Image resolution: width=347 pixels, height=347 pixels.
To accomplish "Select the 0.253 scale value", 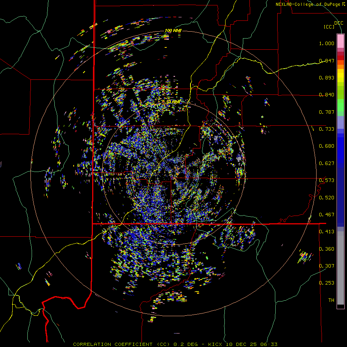I will [x=327, y=283].
